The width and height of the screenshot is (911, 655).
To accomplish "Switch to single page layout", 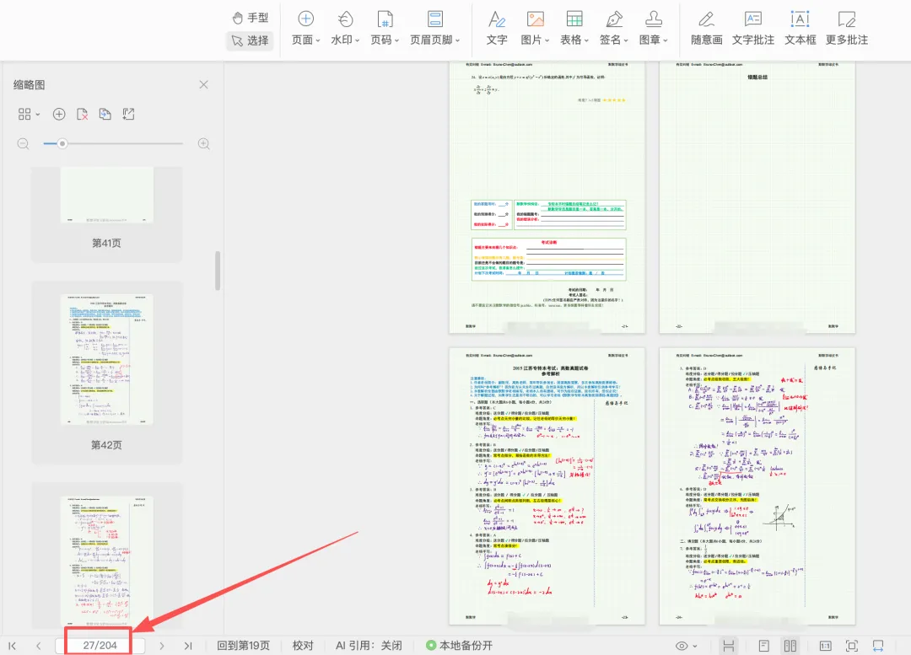I will tap(764, 646).
